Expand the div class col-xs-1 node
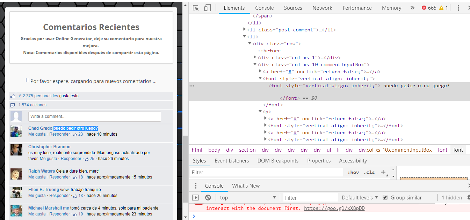The image size is (470, 220). pos(255,58)
